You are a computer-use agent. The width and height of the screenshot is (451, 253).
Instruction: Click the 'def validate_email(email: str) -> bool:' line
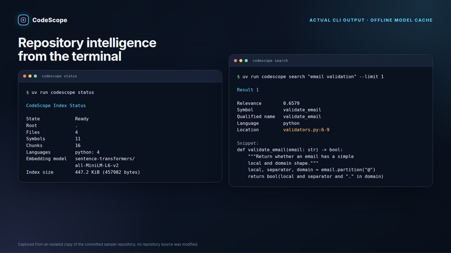(x=290, y=150)
